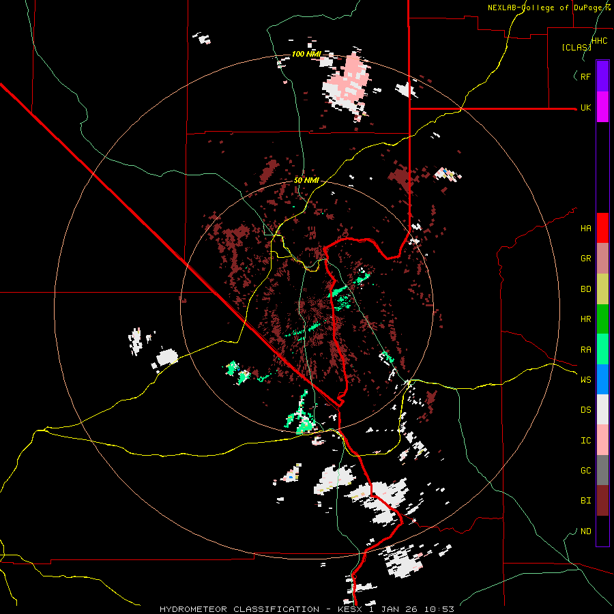614x614 pixels.
Task: Click the blue WS legend color swatch
Action: tap(602, 379)
